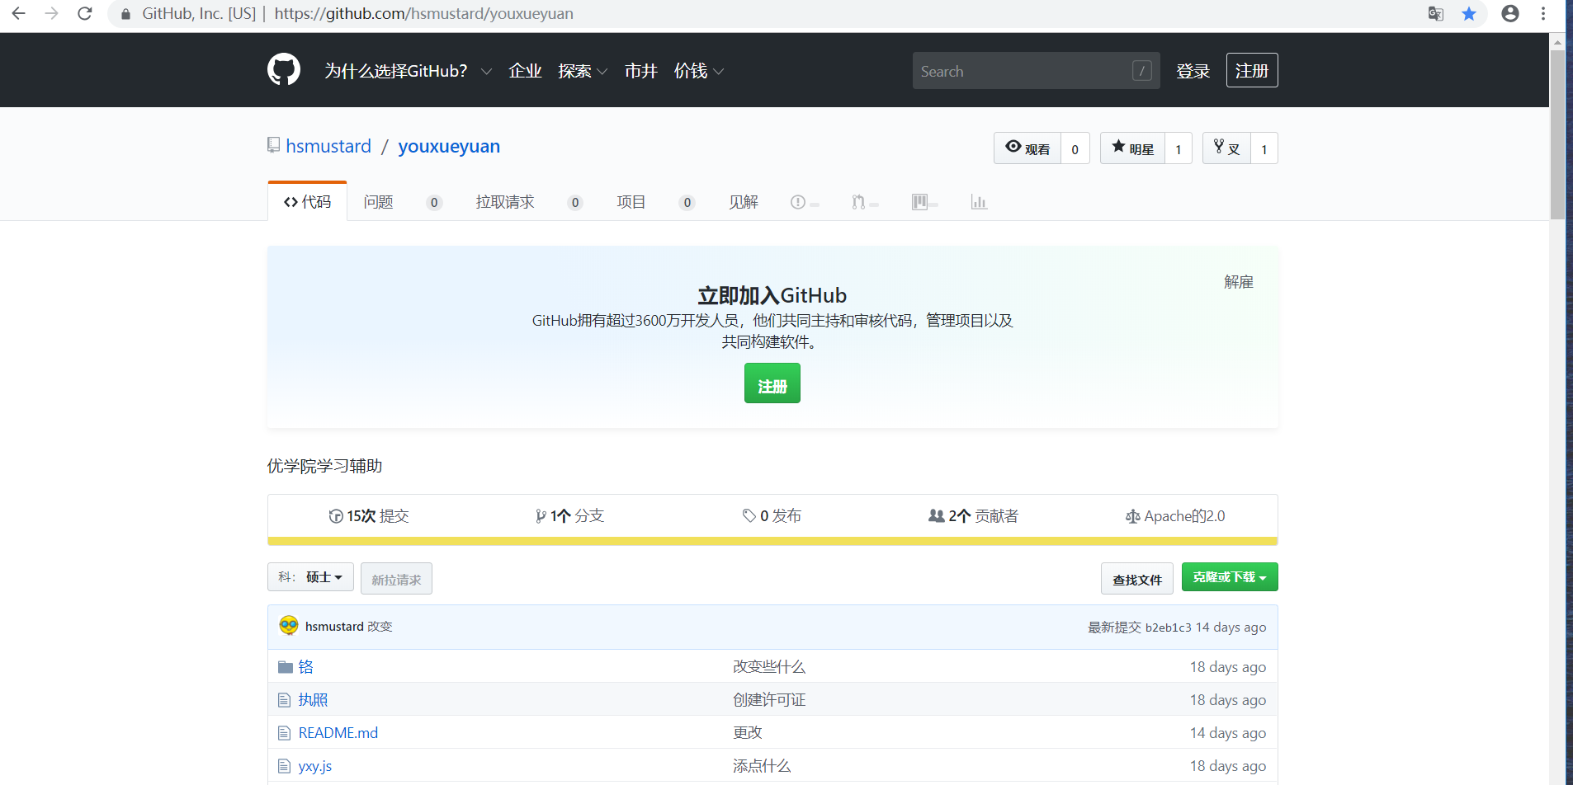Screen dimensions: 1573x785
Task: Click the greyed bar graph insights icon
Action: [x=979, y=202]
